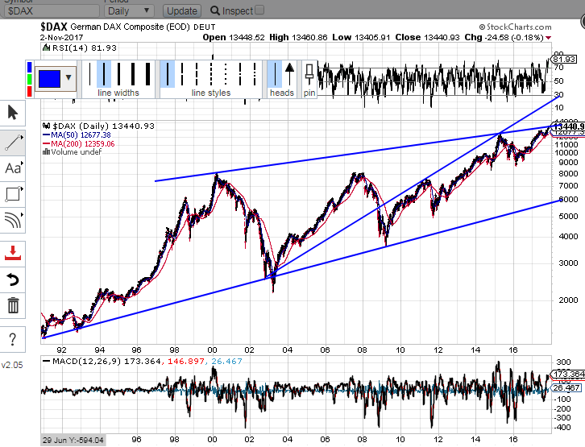Select the rectangle shape tool
This screenshot has width=585, height=447.
12,194
